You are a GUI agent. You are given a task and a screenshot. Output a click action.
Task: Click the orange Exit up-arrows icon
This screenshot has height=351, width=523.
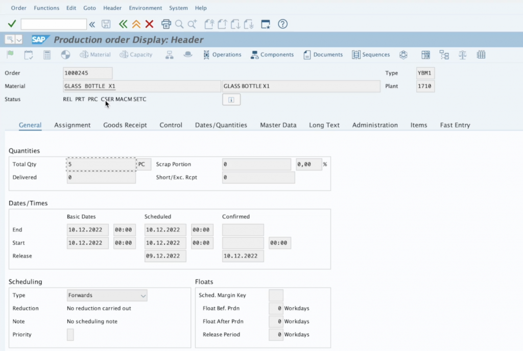click(x=136, y=24)
